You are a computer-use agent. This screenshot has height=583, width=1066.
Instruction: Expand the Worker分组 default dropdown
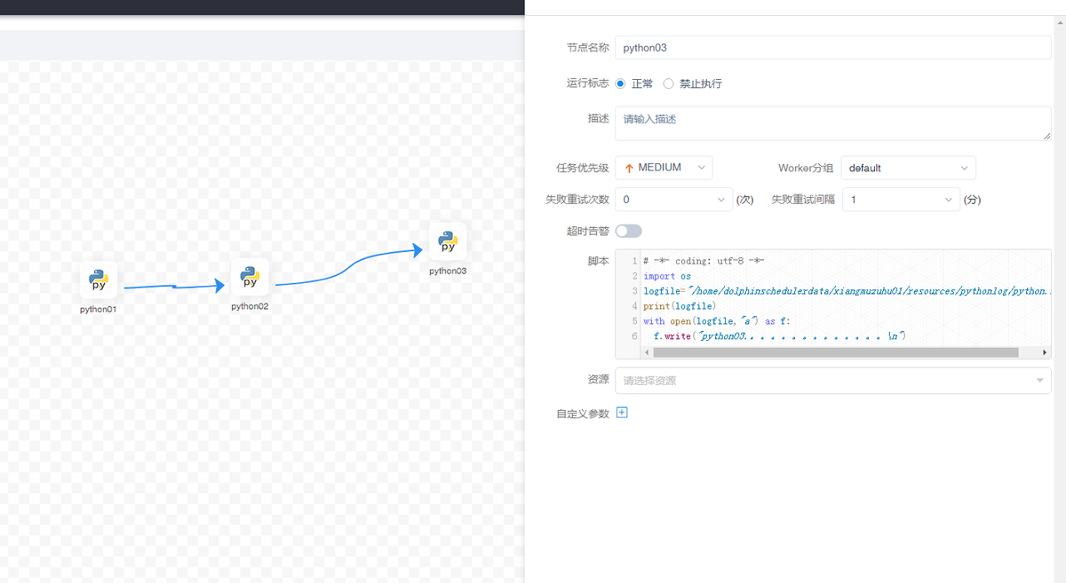click(908, 168)
